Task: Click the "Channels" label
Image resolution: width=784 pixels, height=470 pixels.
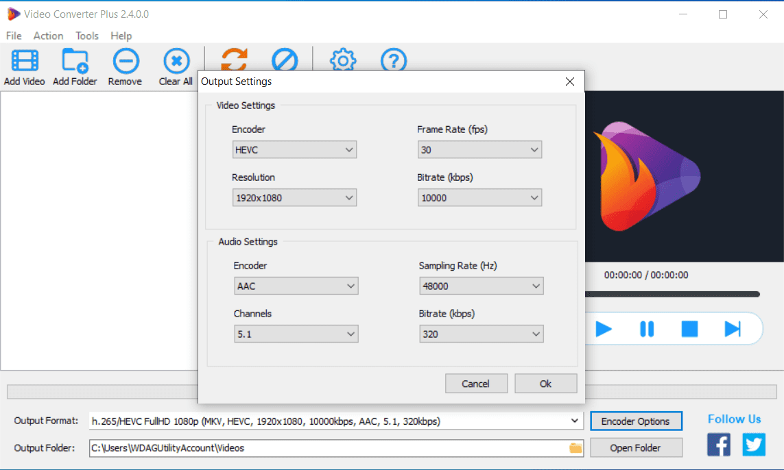Action: coord(252,314)
